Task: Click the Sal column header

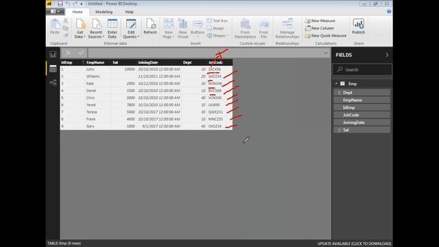Action: [123, 62]
